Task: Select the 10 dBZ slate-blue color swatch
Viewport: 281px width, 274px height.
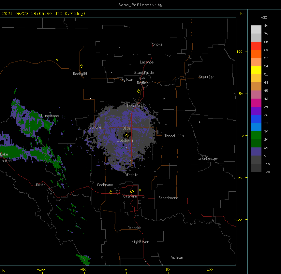Action: [x=256, y=152]
